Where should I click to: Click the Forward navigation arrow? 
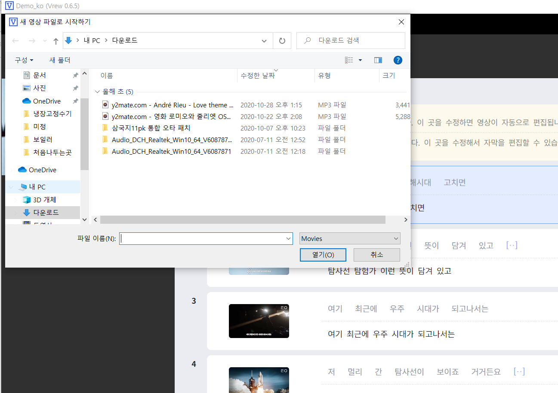(32, 41)
